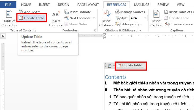This screenshot has width=194, height=110.
Task: Click Update Table... above the Contents
Action: 131,66
